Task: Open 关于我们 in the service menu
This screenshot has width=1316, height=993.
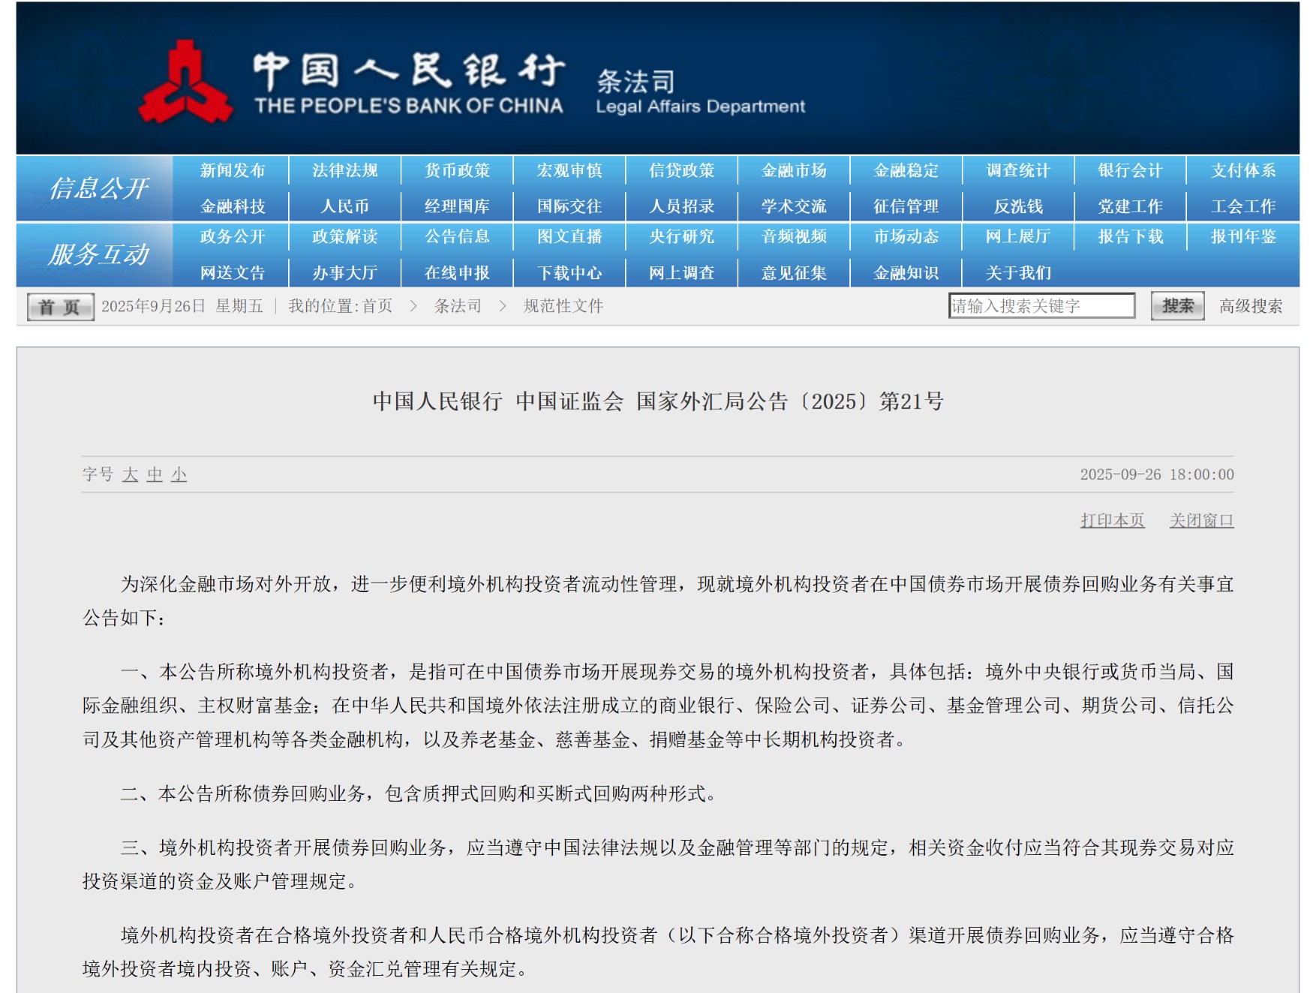Action: tap(1018, 272)
